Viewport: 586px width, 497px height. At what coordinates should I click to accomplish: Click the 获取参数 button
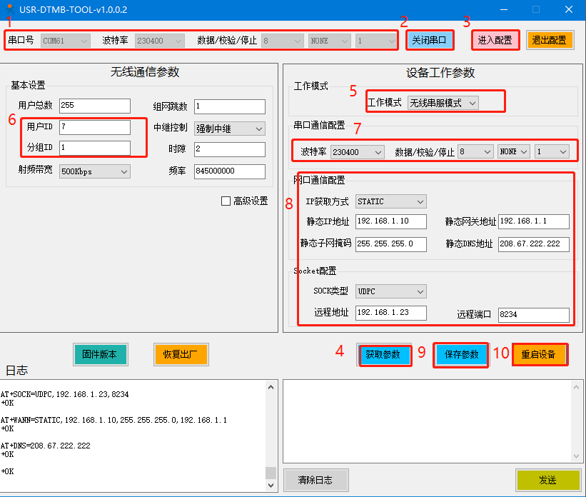pos(384,354)
